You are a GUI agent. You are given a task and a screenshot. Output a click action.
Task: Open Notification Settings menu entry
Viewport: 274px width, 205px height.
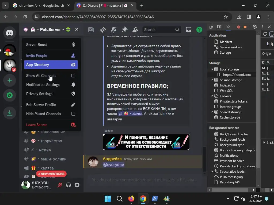pos(51,85)
